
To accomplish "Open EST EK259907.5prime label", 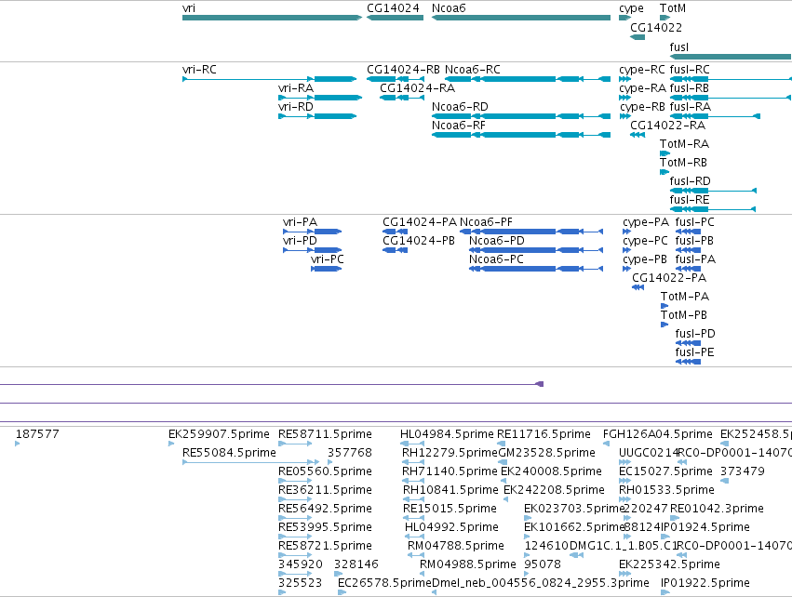I will 220,434.
